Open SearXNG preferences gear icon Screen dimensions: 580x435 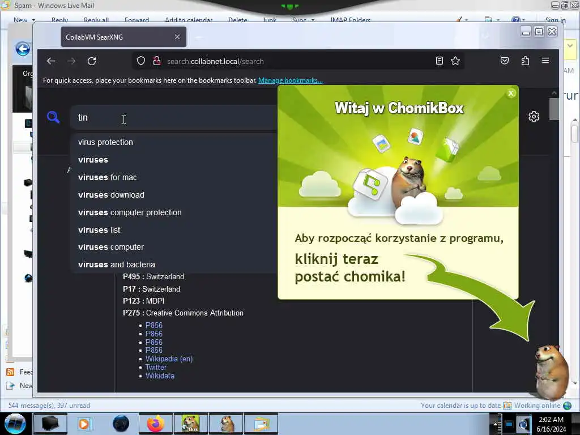pos(534,117)
